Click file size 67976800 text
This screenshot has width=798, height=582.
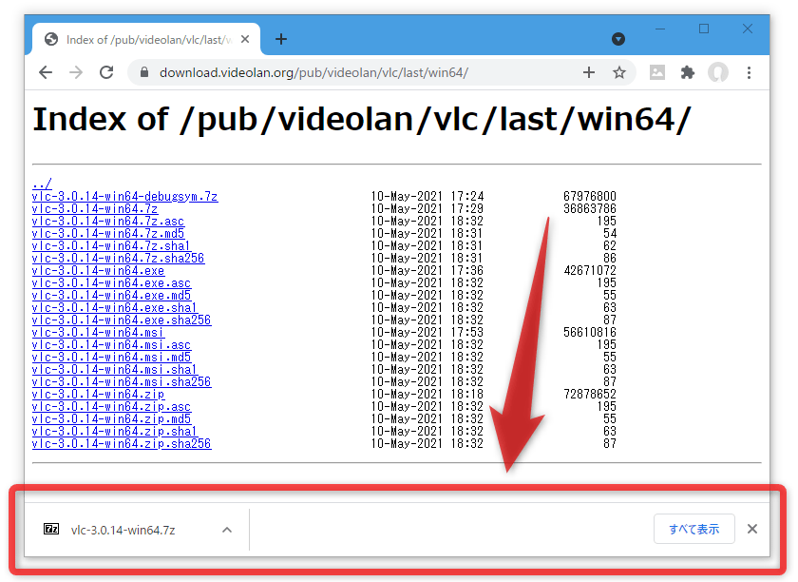pyautogui.click(x=590, y=196)
